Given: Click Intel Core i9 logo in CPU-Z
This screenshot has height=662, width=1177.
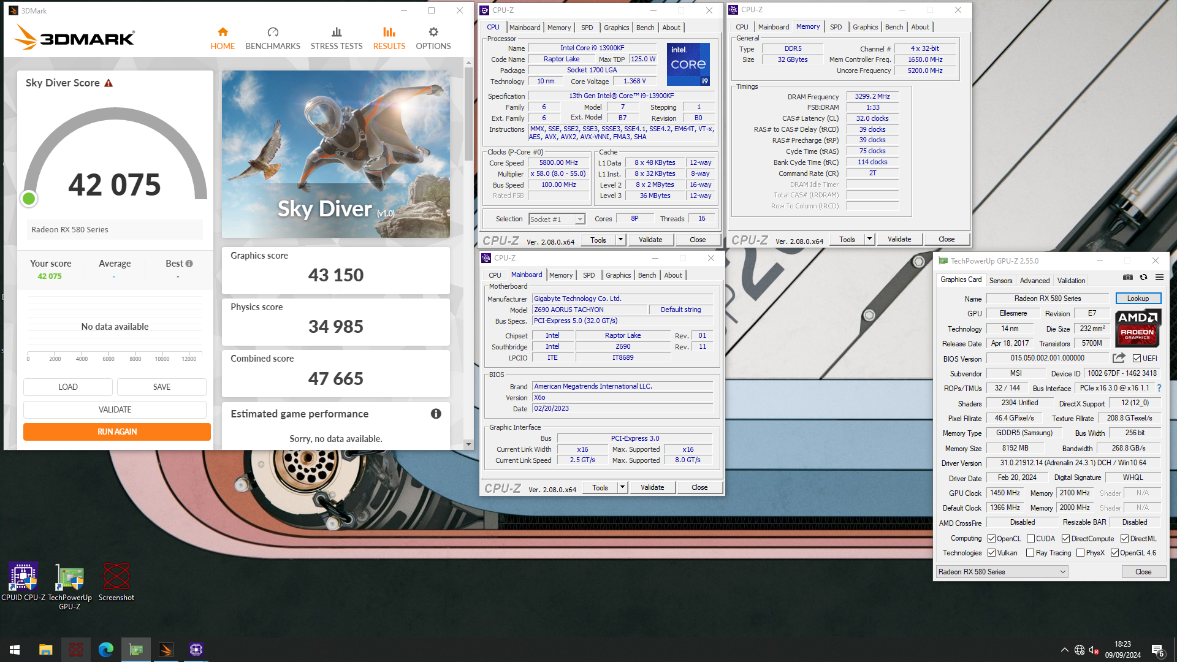Looking at the screenshot, I should point(688,64).
